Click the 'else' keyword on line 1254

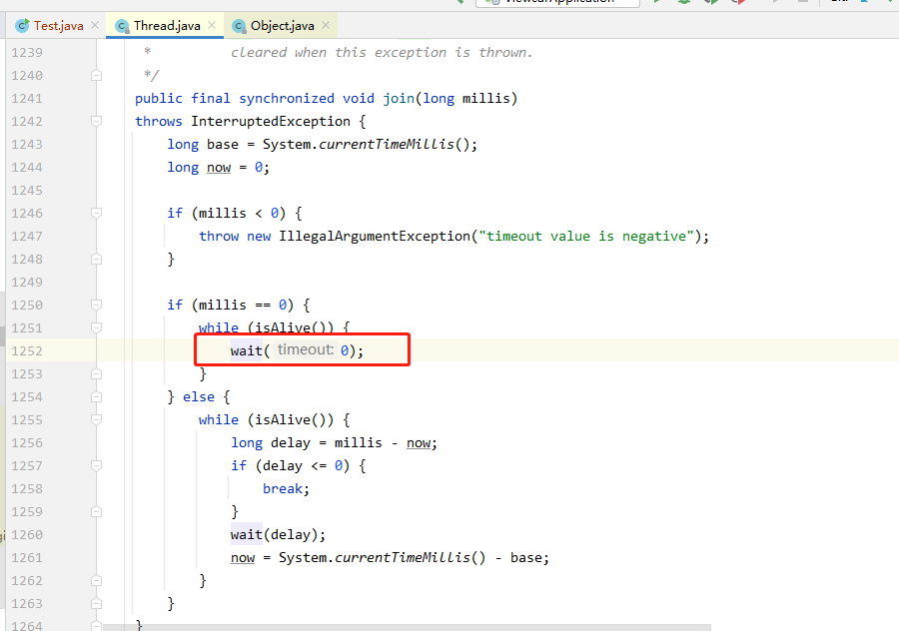pos(199,397)
